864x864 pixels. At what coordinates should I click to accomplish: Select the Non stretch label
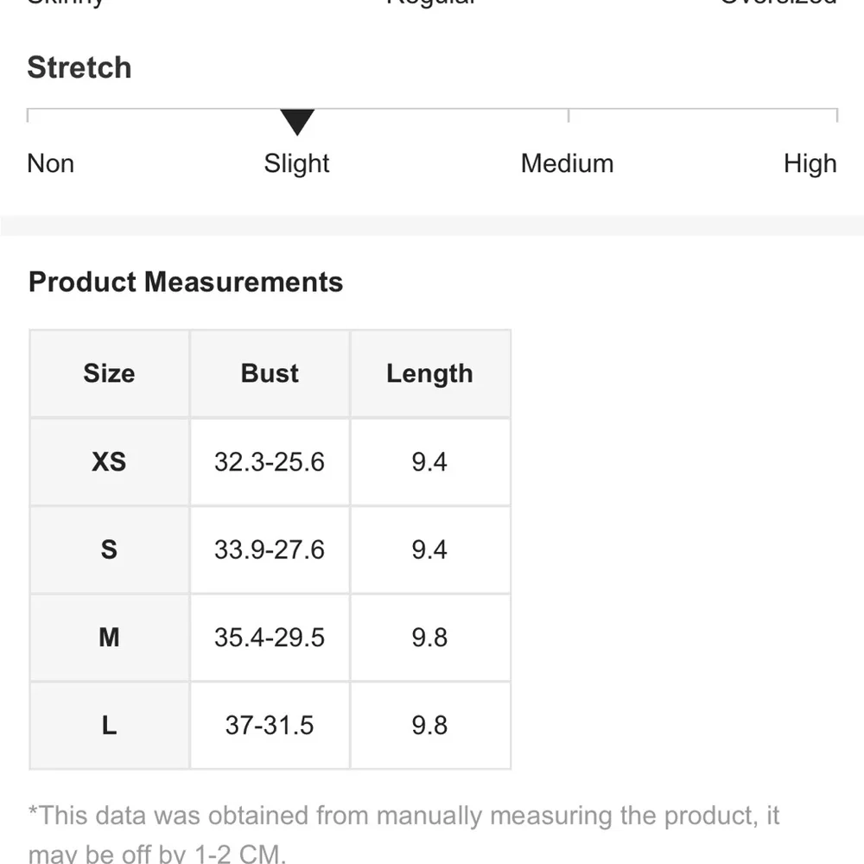coord(51,163)
